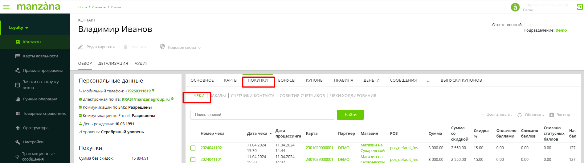
Task: Open the Product Catalog sidebar item
Action: (44, 114)
